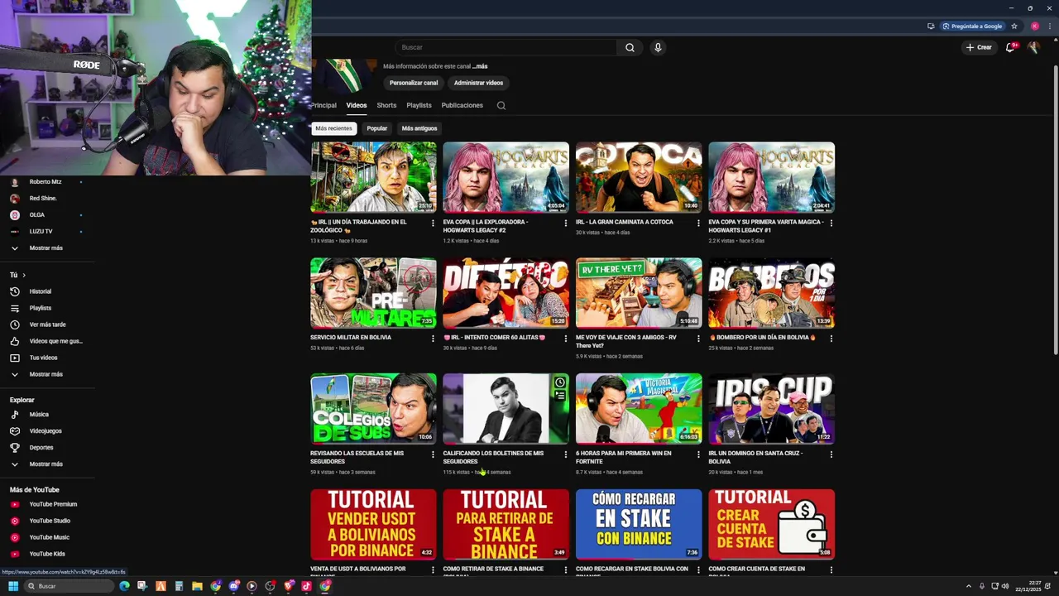Click Pregúntale a Google button
The height and width of the screenshot is (596, 1059).
[x=972, y=26]
